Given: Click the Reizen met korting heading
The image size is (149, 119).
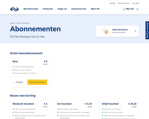Looking at the screenshot, I should coord(23,96).
